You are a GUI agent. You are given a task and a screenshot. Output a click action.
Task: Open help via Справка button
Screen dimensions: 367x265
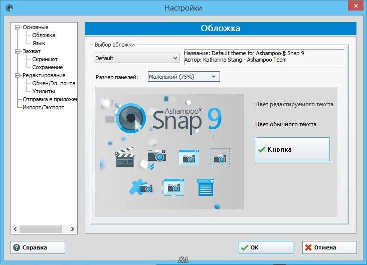coord(38,247)
